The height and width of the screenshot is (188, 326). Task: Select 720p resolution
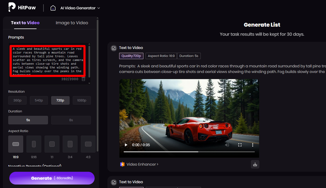(60, 100)
